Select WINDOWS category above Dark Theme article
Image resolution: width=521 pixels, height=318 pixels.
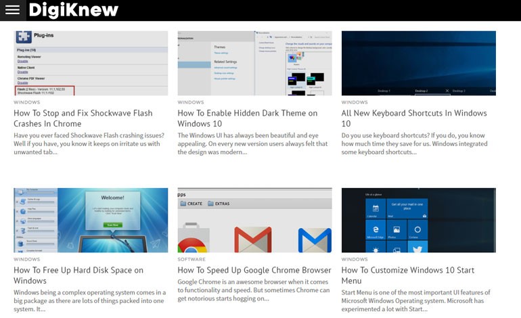[x=191, y=102]
